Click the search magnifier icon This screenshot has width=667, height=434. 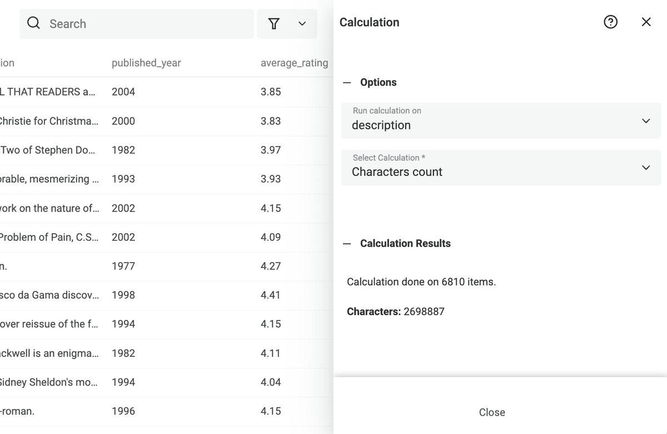[33, 23]
